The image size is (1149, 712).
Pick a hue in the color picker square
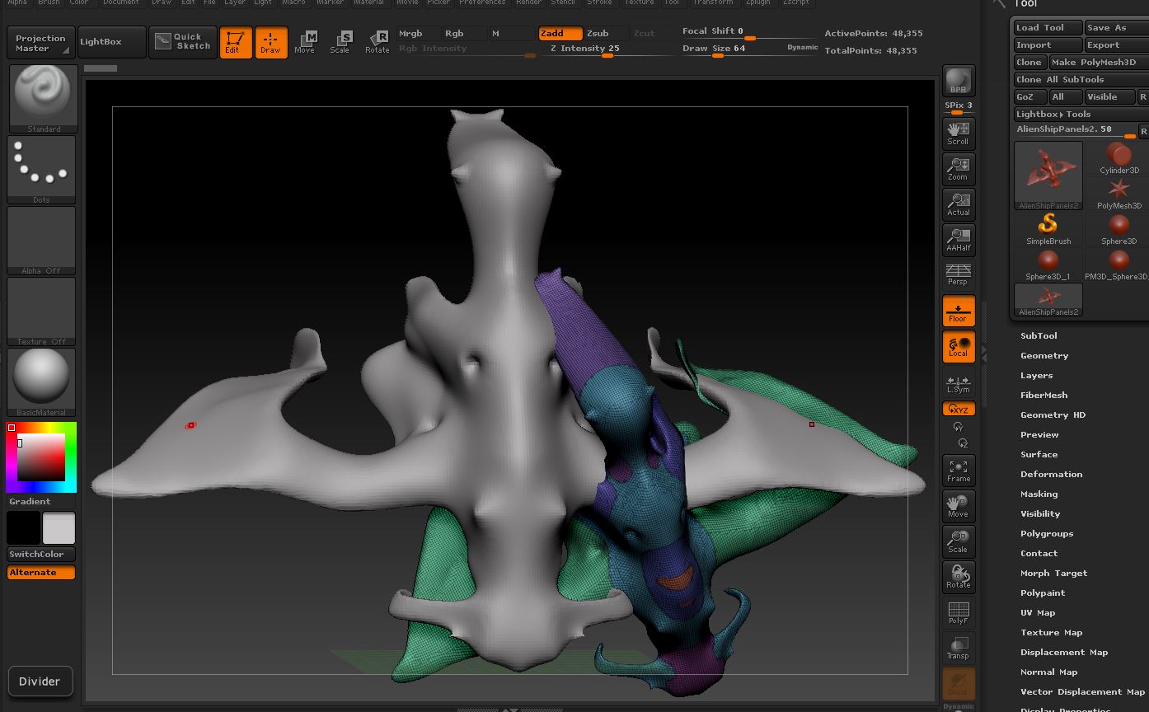(41, 457)
